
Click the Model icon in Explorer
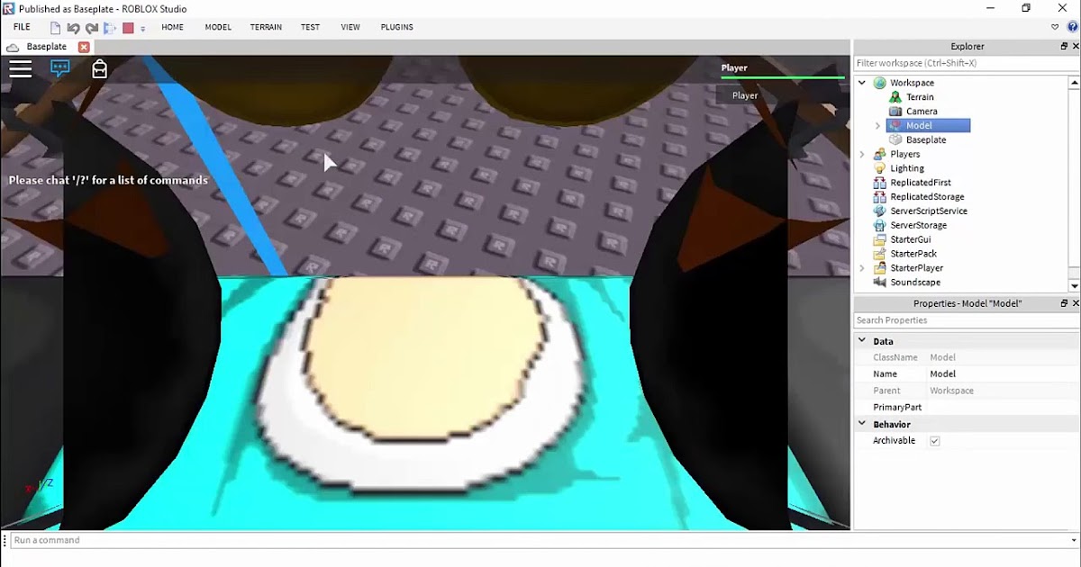coord(895,126)
